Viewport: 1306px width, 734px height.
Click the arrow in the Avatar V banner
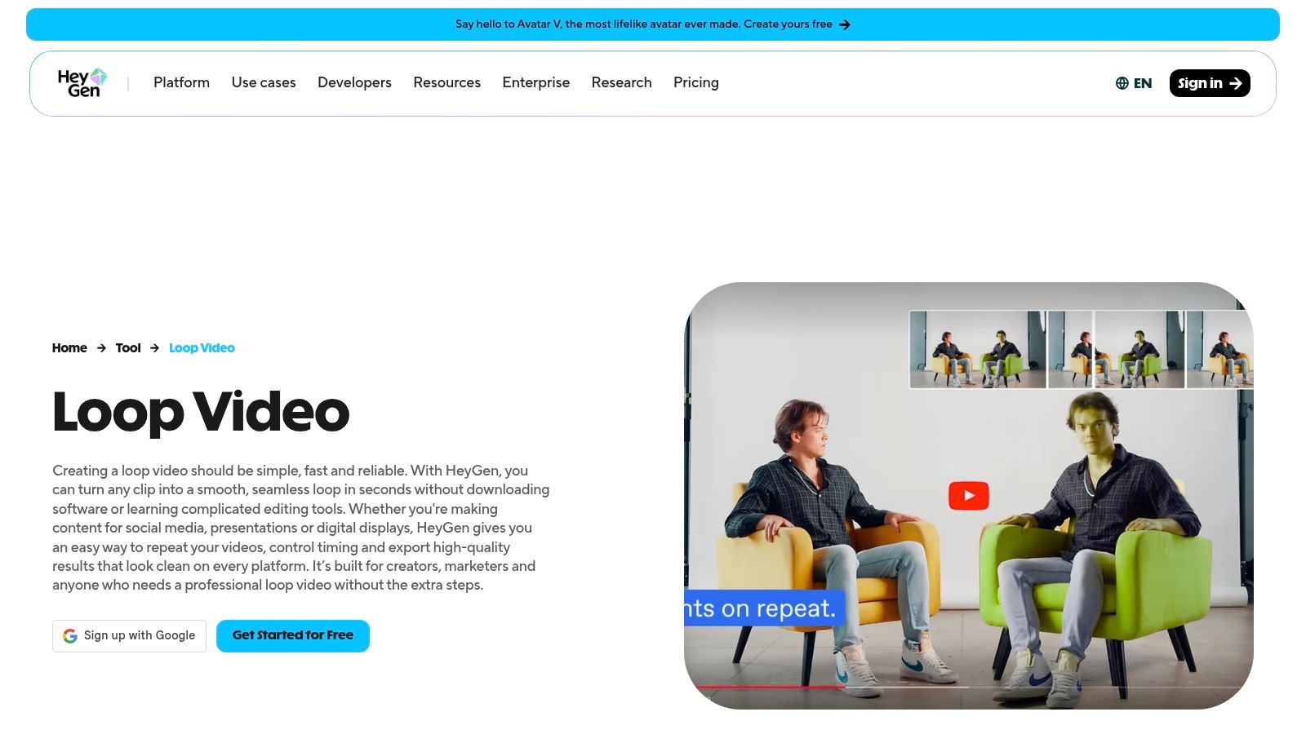(x=845, y=24)
